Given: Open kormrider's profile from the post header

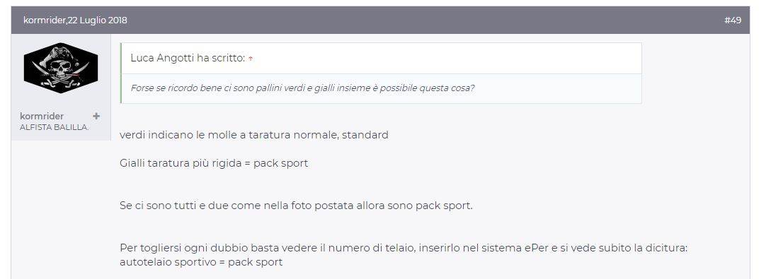Looking at the screenshot, I should pyautogui.click(x=44, y=20).
